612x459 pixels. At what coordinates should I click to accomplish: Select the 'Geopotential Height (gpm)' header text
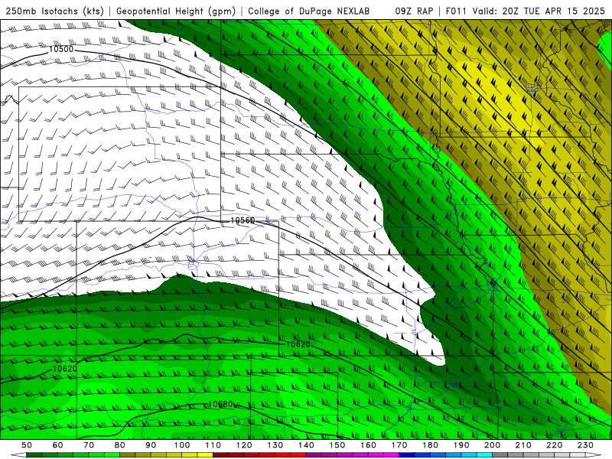coord(176,11)
